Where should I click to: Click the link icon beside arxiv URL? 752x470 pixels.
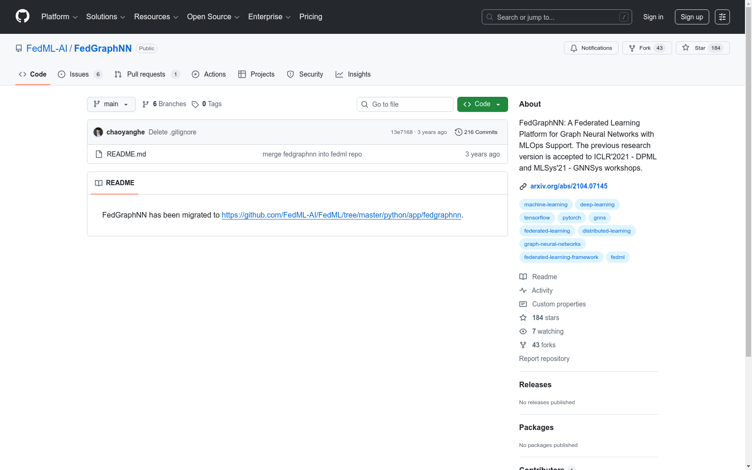523,187
